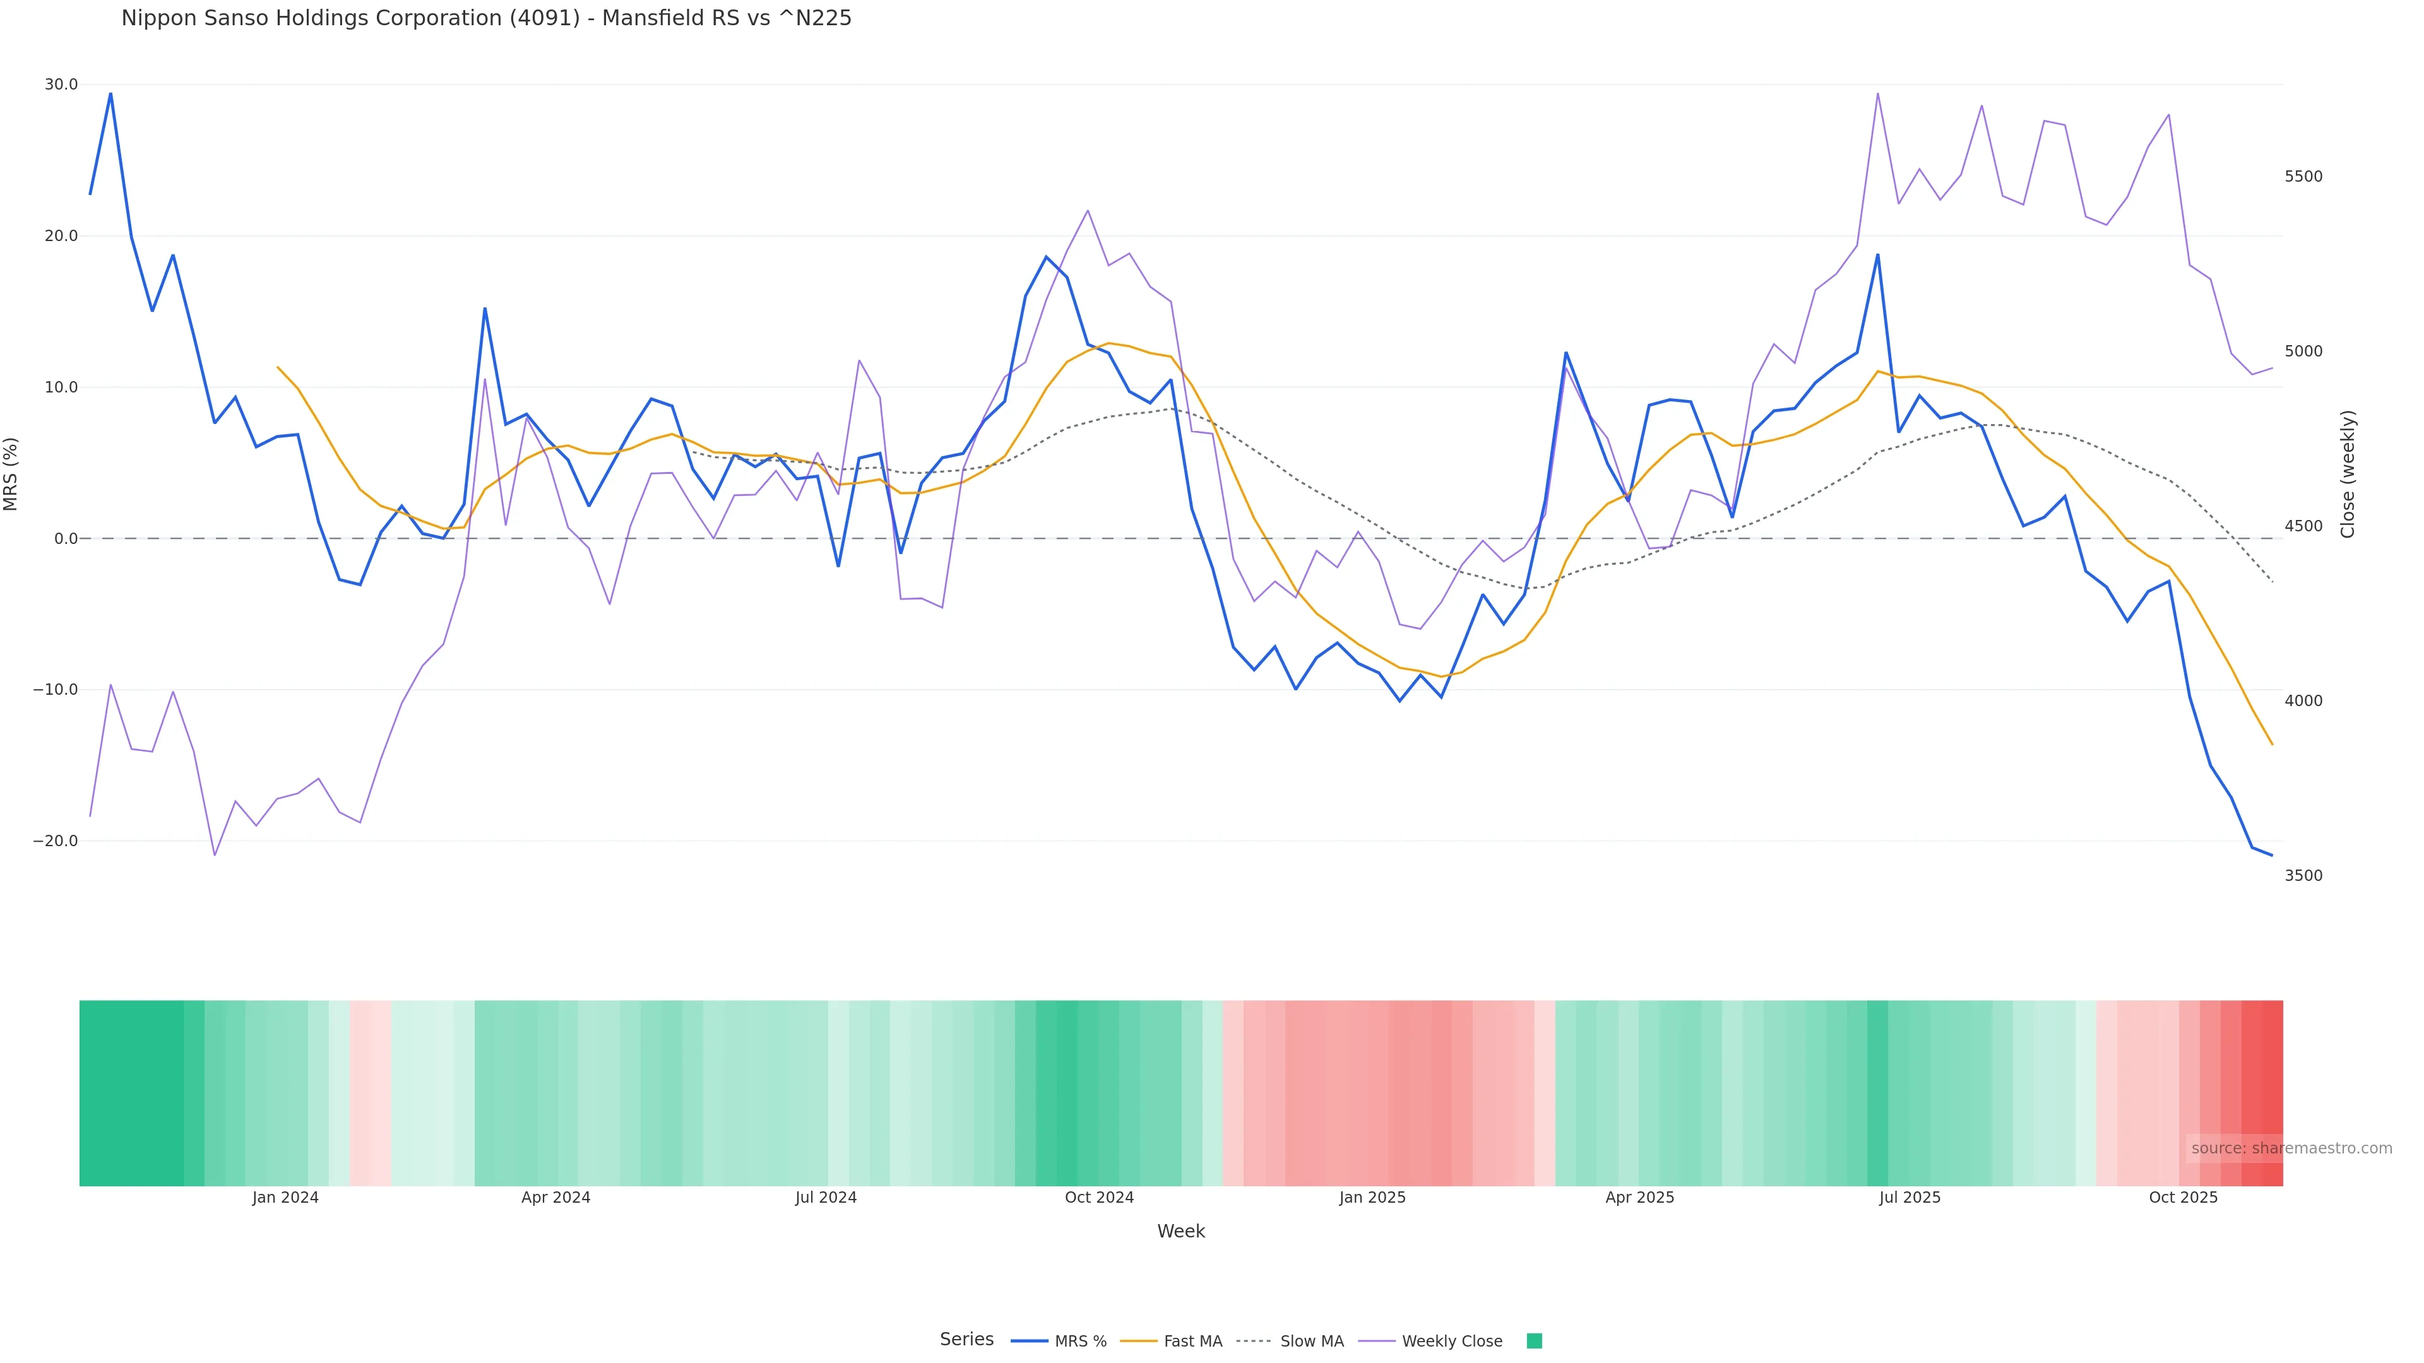Click the dotted Slow MA legend line
Viewport: 2424px width, 1363px height.
[1254, 1342]
